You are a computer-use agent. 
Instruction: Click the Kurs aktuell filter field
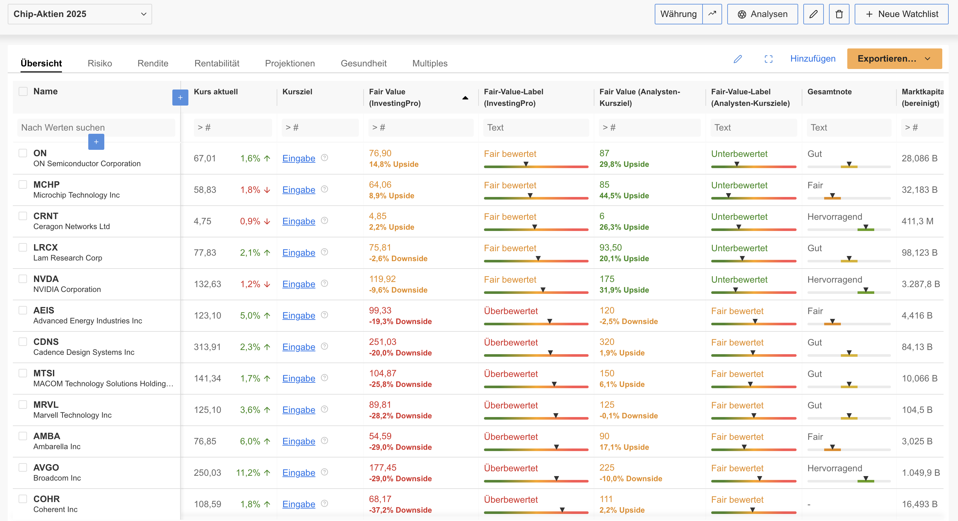point(233,128)
